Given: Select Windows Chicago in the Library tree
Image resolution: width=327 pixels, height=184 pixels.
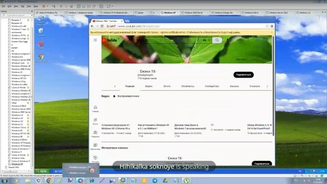Looking at the screenshot, I should 18,127.
